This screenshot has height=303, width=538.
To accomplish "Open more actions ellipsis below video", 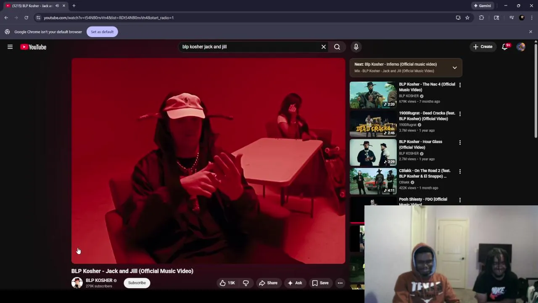I will (340, 283).
